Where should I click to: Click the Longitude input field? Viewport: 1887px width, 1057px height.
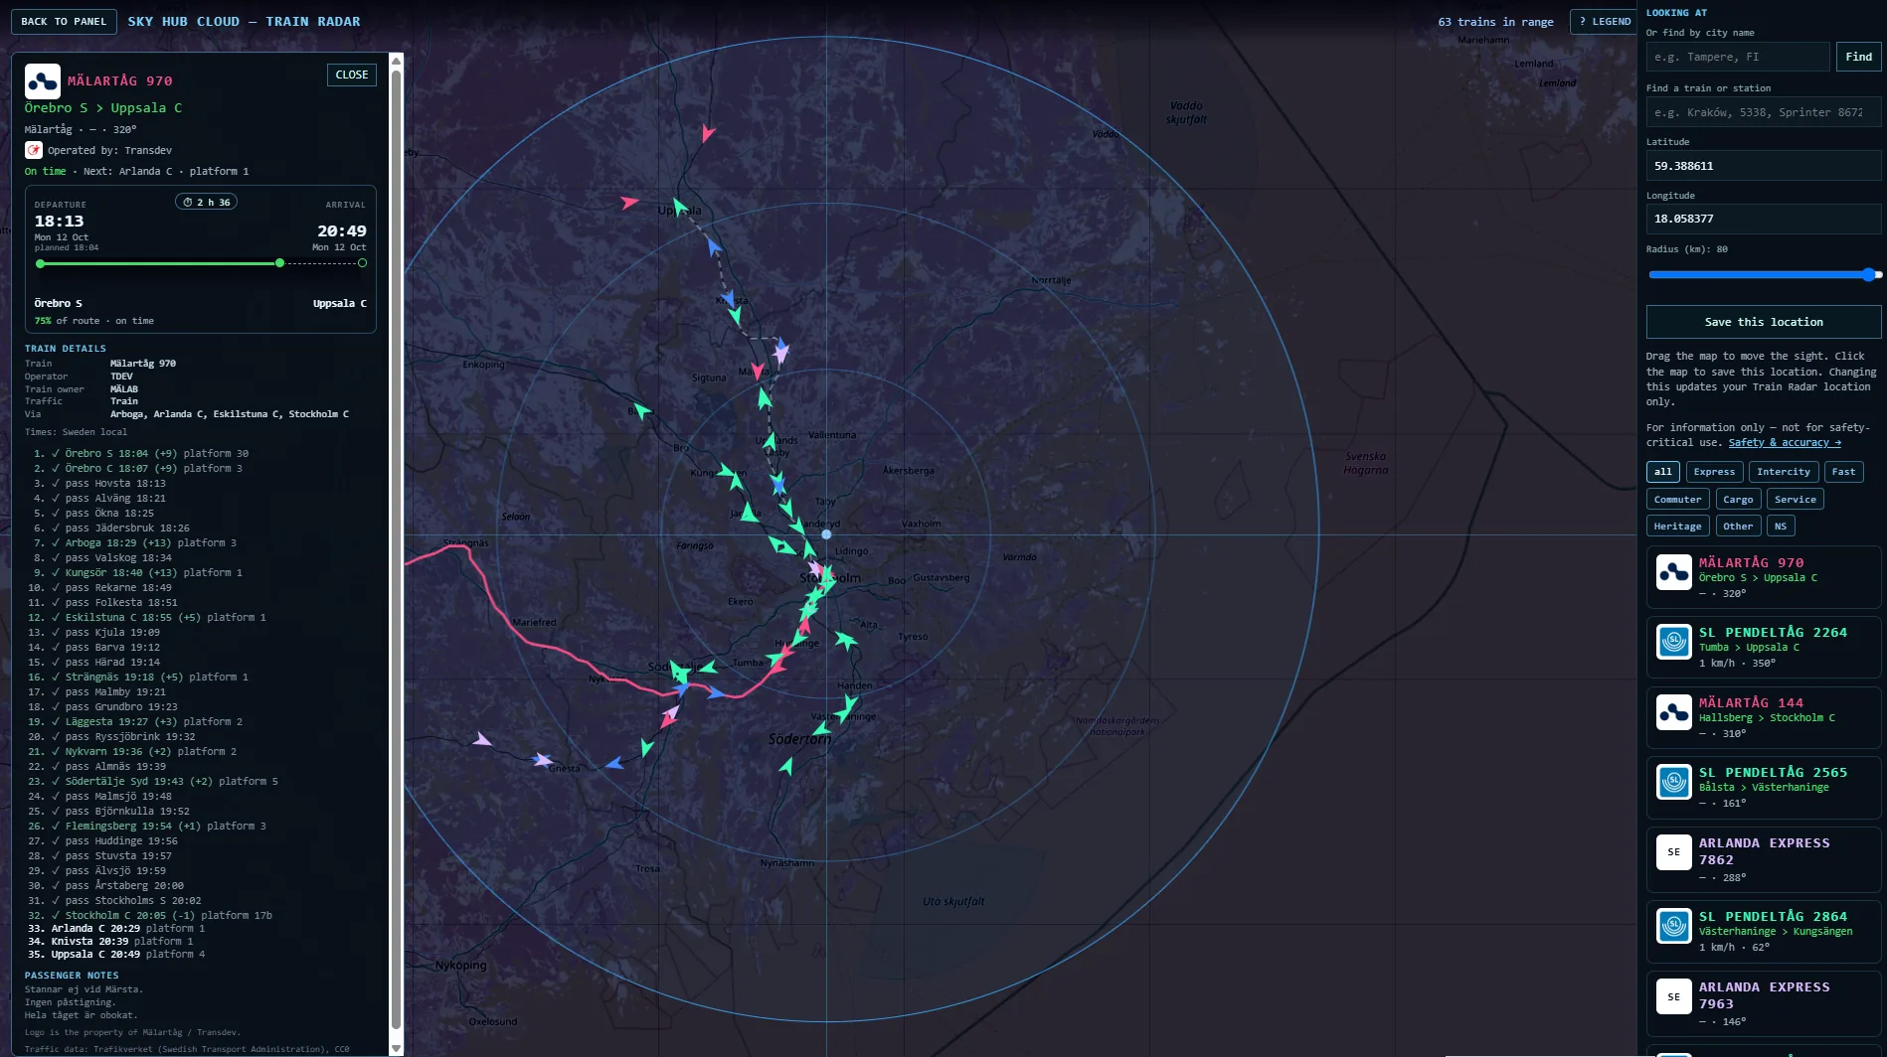click(x=1764, y=219)
